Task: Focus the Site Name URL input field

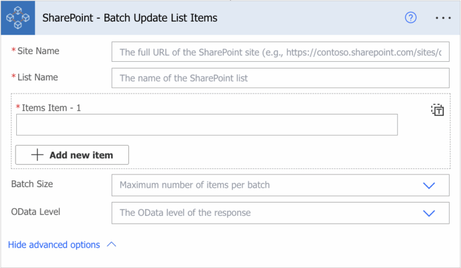Action: click(280, 52)
